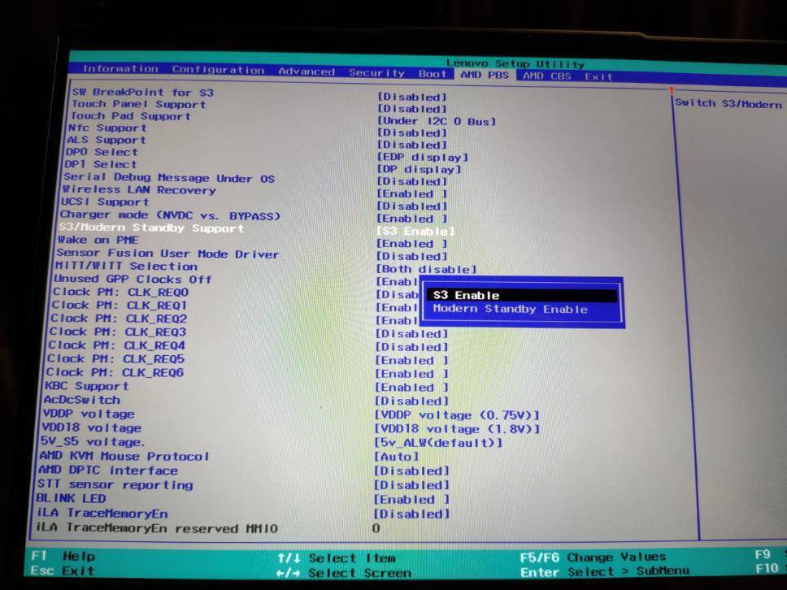Click the F1 Help hint
787x590 pixels.
[x=63, y=557]
